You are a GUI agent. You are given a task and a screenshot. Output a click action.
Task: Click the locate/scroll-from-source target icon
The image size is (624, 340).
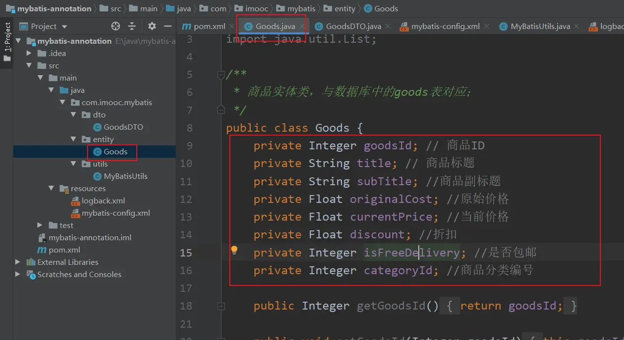116,27
